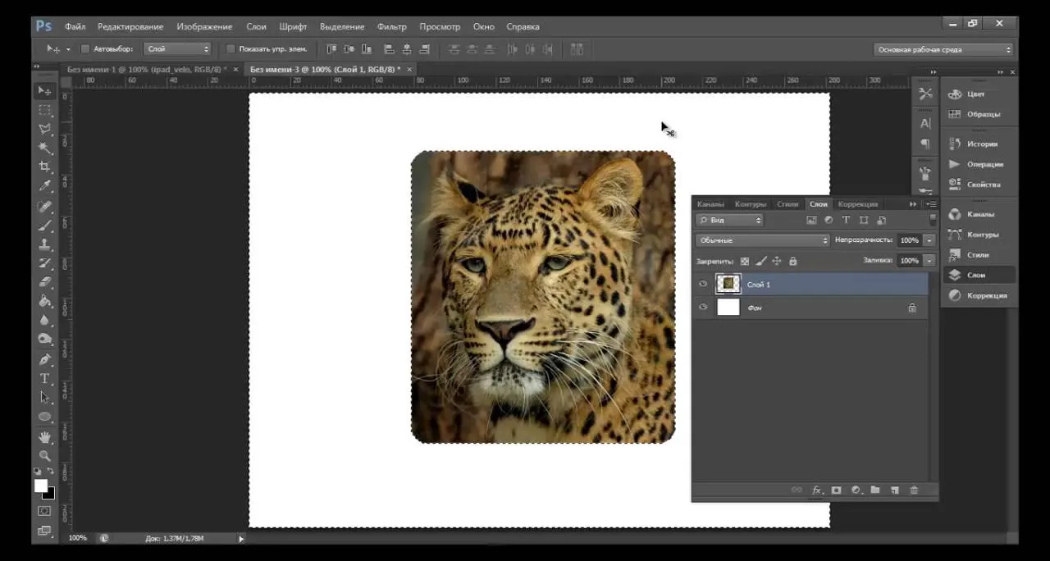Select the Paint Bucket tool
1050x561 pixels.
[x=45, y=301]
